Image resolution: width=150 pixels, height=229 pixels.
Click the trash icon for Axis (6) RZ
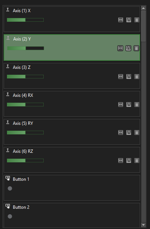coord(137,161)
